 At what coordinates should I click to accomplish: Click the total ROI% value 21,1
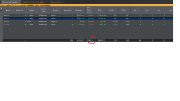tap(115, 40)
